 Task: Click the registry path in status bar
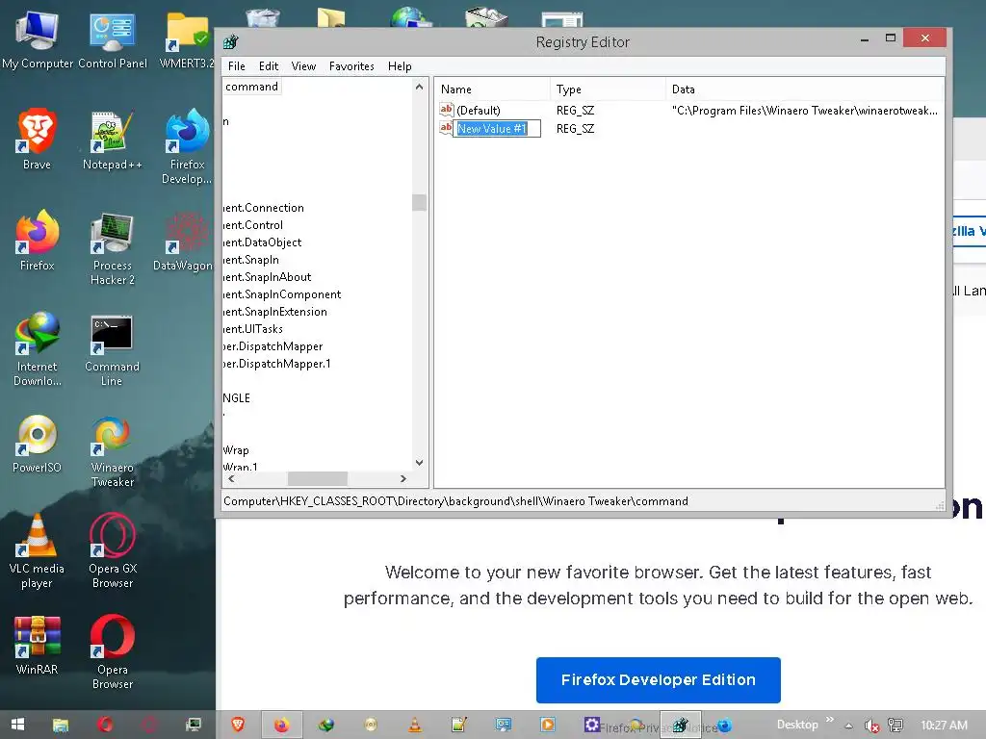coord(455,500)
